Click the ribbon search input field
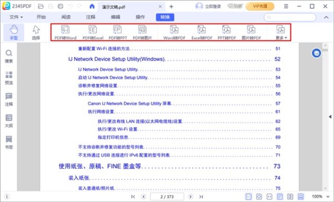 click(290, 17)
